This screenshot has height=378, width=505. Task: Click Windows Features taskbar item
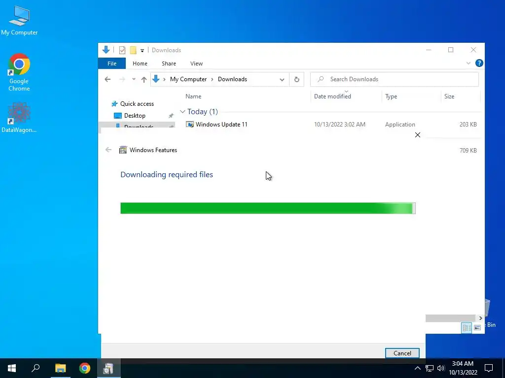tap(108, 368)
